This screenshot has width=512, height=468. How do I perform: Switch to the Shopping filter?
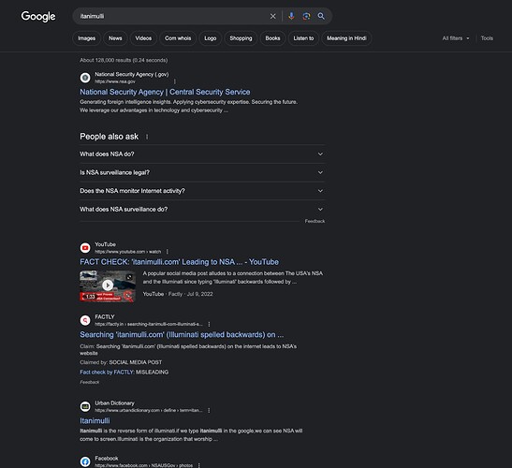click(241, 38)
